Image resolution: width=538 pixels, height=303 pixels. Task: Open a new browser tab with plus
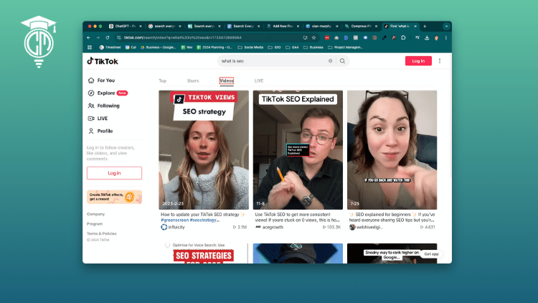click(425, 26)
